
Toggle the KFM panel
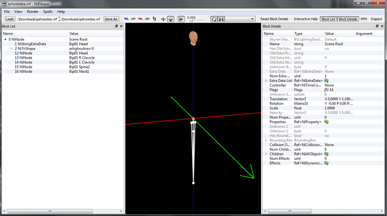[x=364, y=19]
